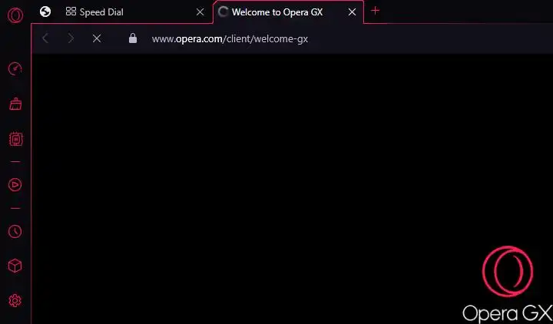The width and height of the screenshot is (553, 324).
Task: Select the Welcome to Opera GX tab
Action: click(277, 12)
